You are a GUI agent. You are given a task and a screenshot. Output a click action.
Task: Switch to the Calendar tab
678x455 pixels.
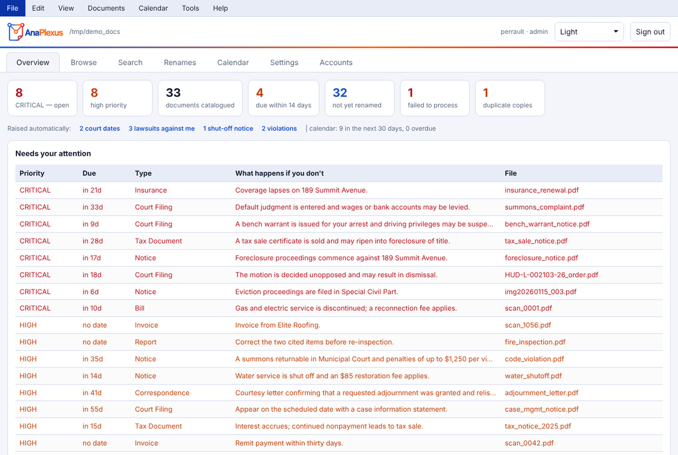tap(233, 63)
